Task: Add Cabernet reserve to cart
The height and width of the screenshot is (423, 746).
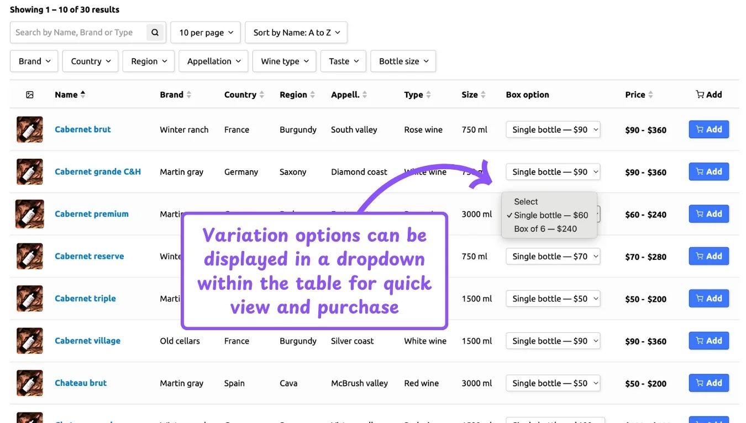Action: [x=709, y=256]
